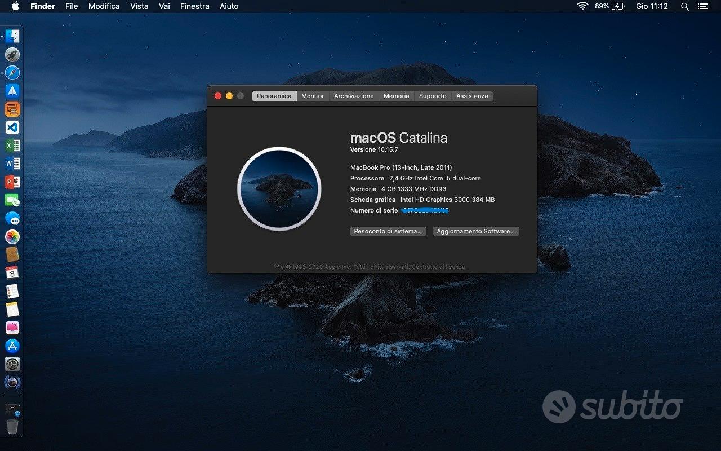This screenshot has width=721, height=451.
Task: Open Microsoft Word in the Dock
Action: pyautogui.click(x=12, y=163)
